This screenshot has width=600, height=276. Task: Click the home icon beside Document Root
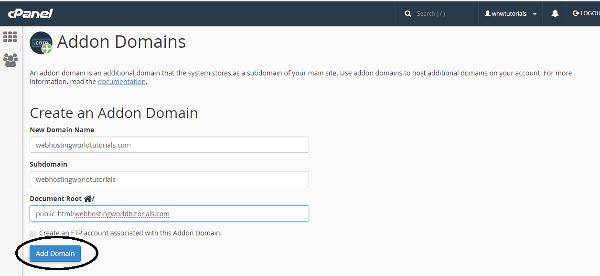87,198
